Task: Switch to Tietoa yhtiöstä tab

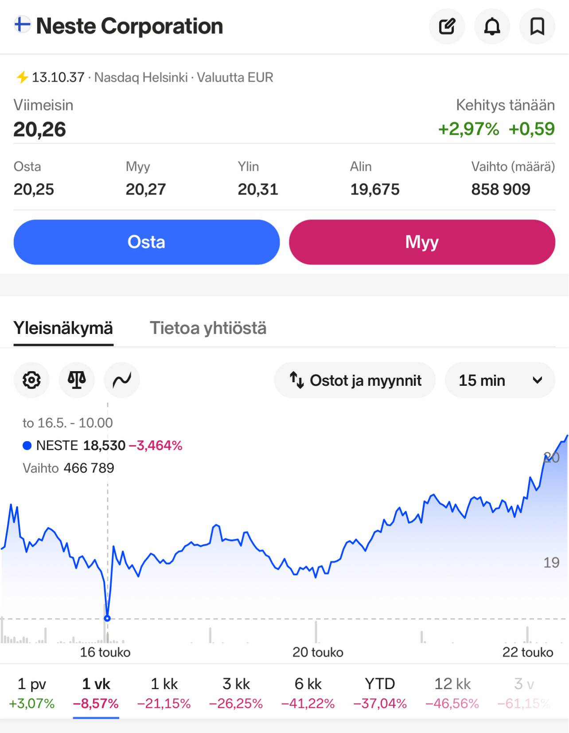Action: [x=208, y=329]
